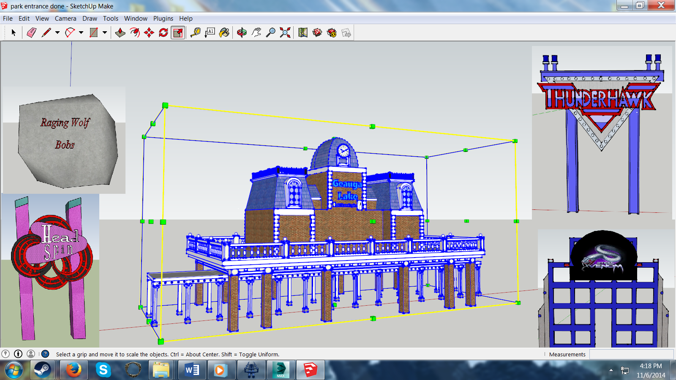Select the Text label tool
The image size is (676, 380).
[x=210, y=33]
